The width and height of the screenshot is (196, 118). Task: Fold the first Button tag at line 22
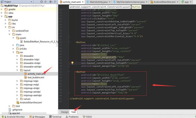point(69,42)
